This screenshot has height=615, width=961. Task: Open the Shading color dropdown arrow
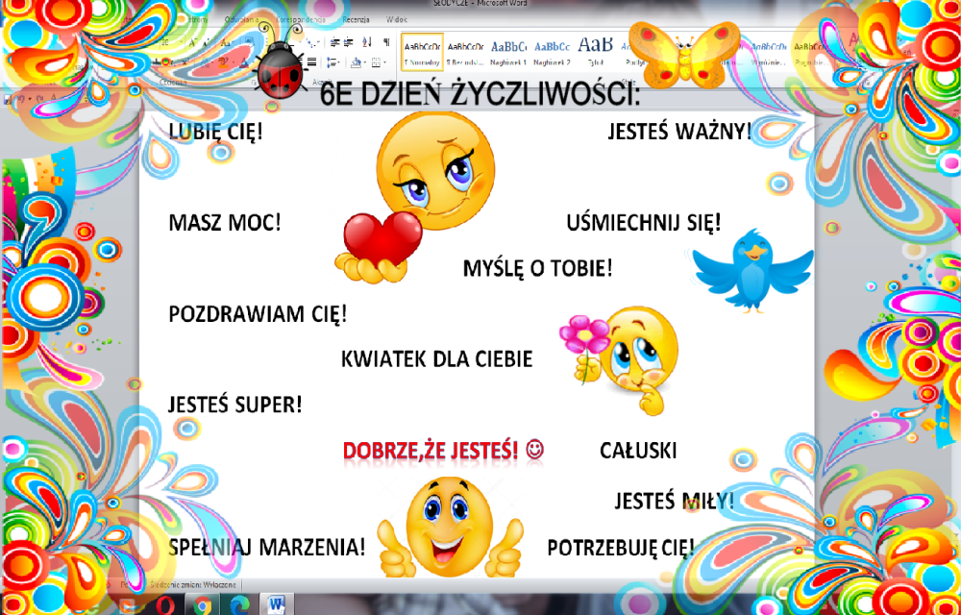click(x=364, y=61)
